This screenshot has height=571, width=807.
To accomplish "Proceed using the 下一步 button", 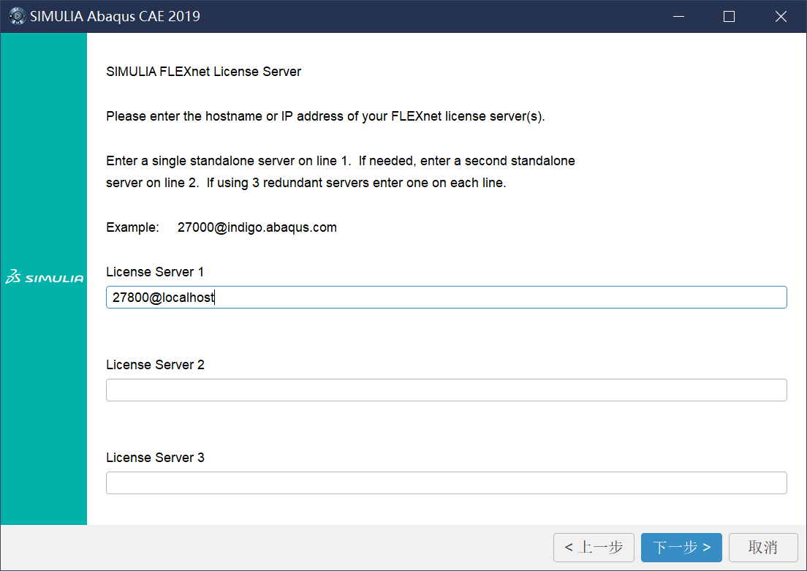I will 681,548.
